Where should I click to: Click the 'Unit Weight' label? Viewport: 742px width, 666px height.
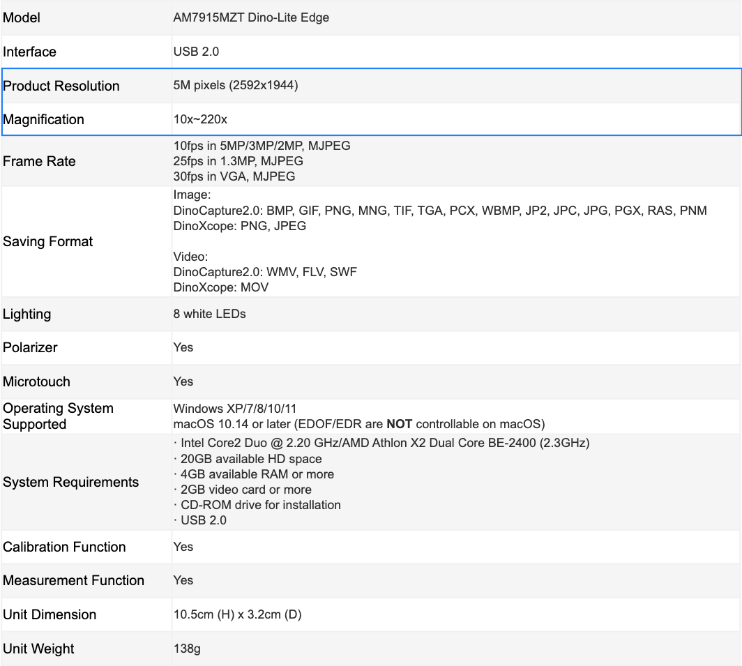38,649
